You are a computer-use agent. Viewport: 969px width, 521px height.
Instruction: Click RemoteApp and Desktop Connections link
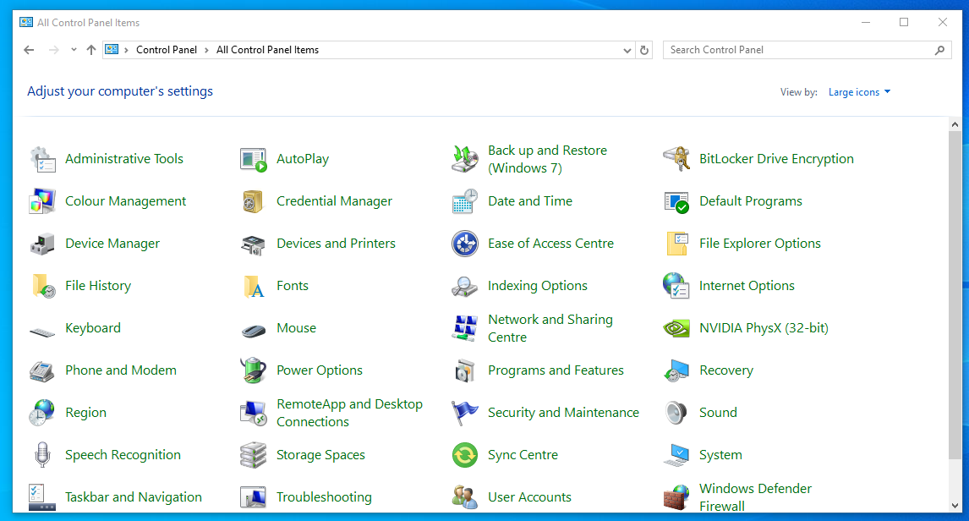(350, 413)
